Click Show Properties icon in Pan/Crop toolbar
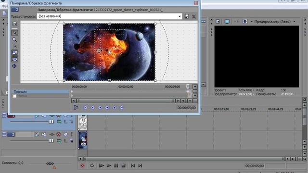 point(14,24)
